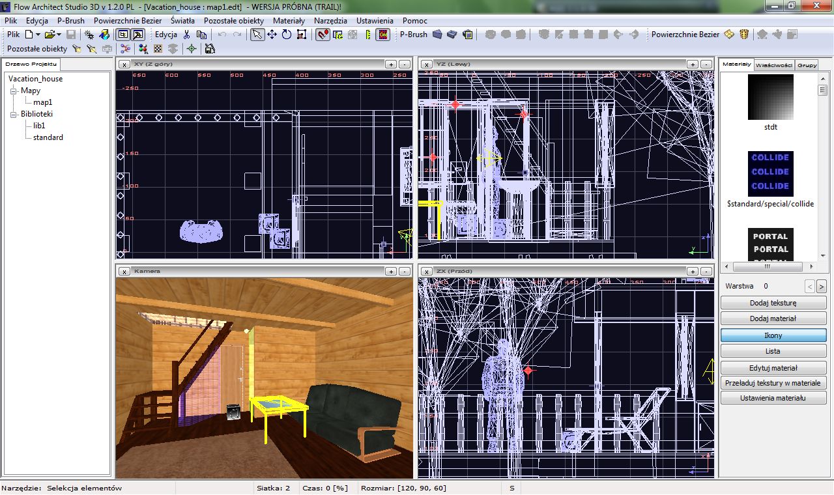Collapse the Mapy tree node

(14, 91)
